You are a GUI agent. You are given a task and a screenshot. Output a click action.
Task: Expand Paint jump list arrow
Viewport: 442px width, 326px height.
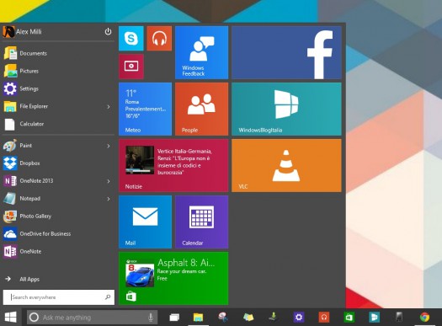point(109,146)
